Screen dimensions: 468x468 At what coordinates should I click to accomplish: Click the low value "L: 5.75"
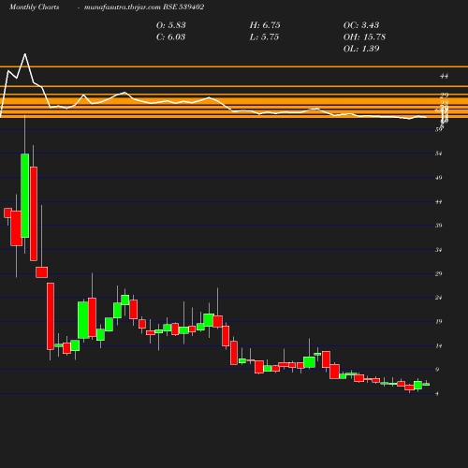click(264, 37)
